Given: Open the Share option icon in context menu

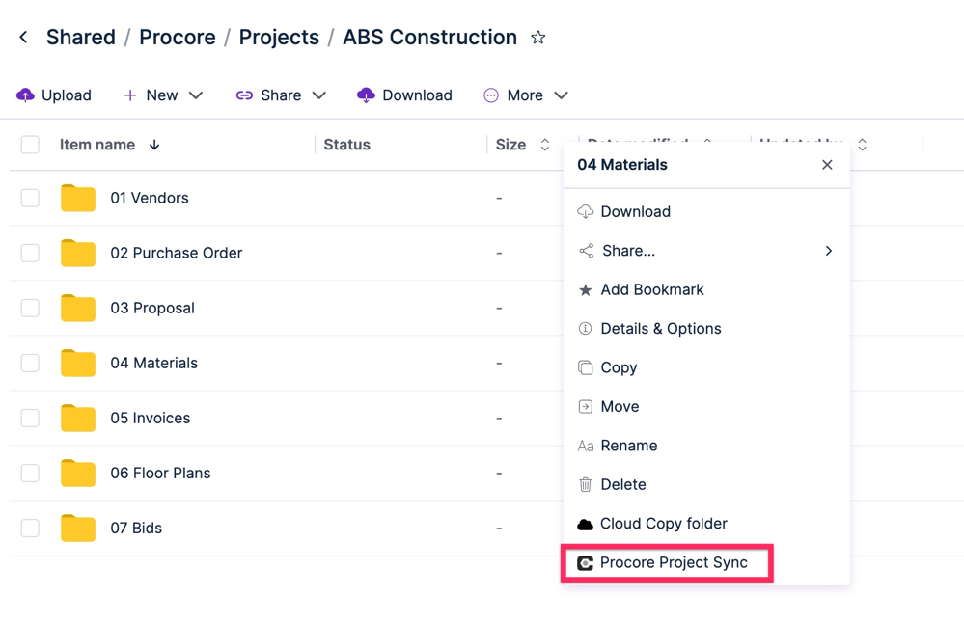Looking at the screenshot, I should 586,251.
